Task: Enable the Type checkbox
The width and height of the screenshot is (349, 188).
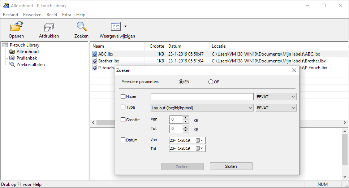Action: tap(123, 107)
